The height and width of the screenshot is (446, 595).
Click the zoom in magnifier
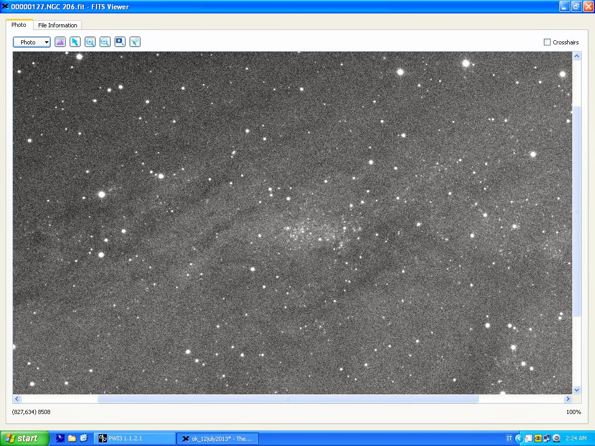click(90, 42)
